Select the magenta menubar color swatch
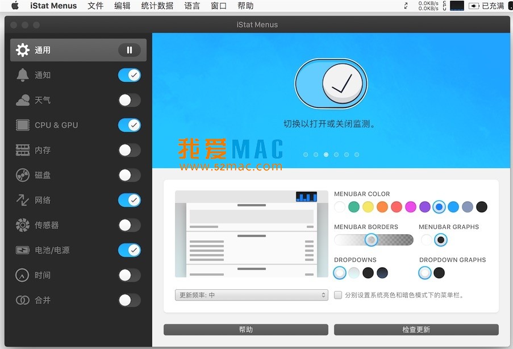 coord(411,207)
